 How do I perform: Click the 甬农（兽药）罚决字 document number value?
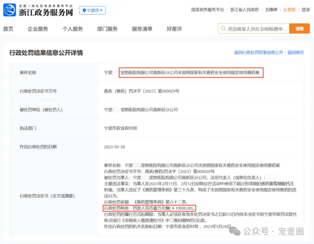pos(142,91)
